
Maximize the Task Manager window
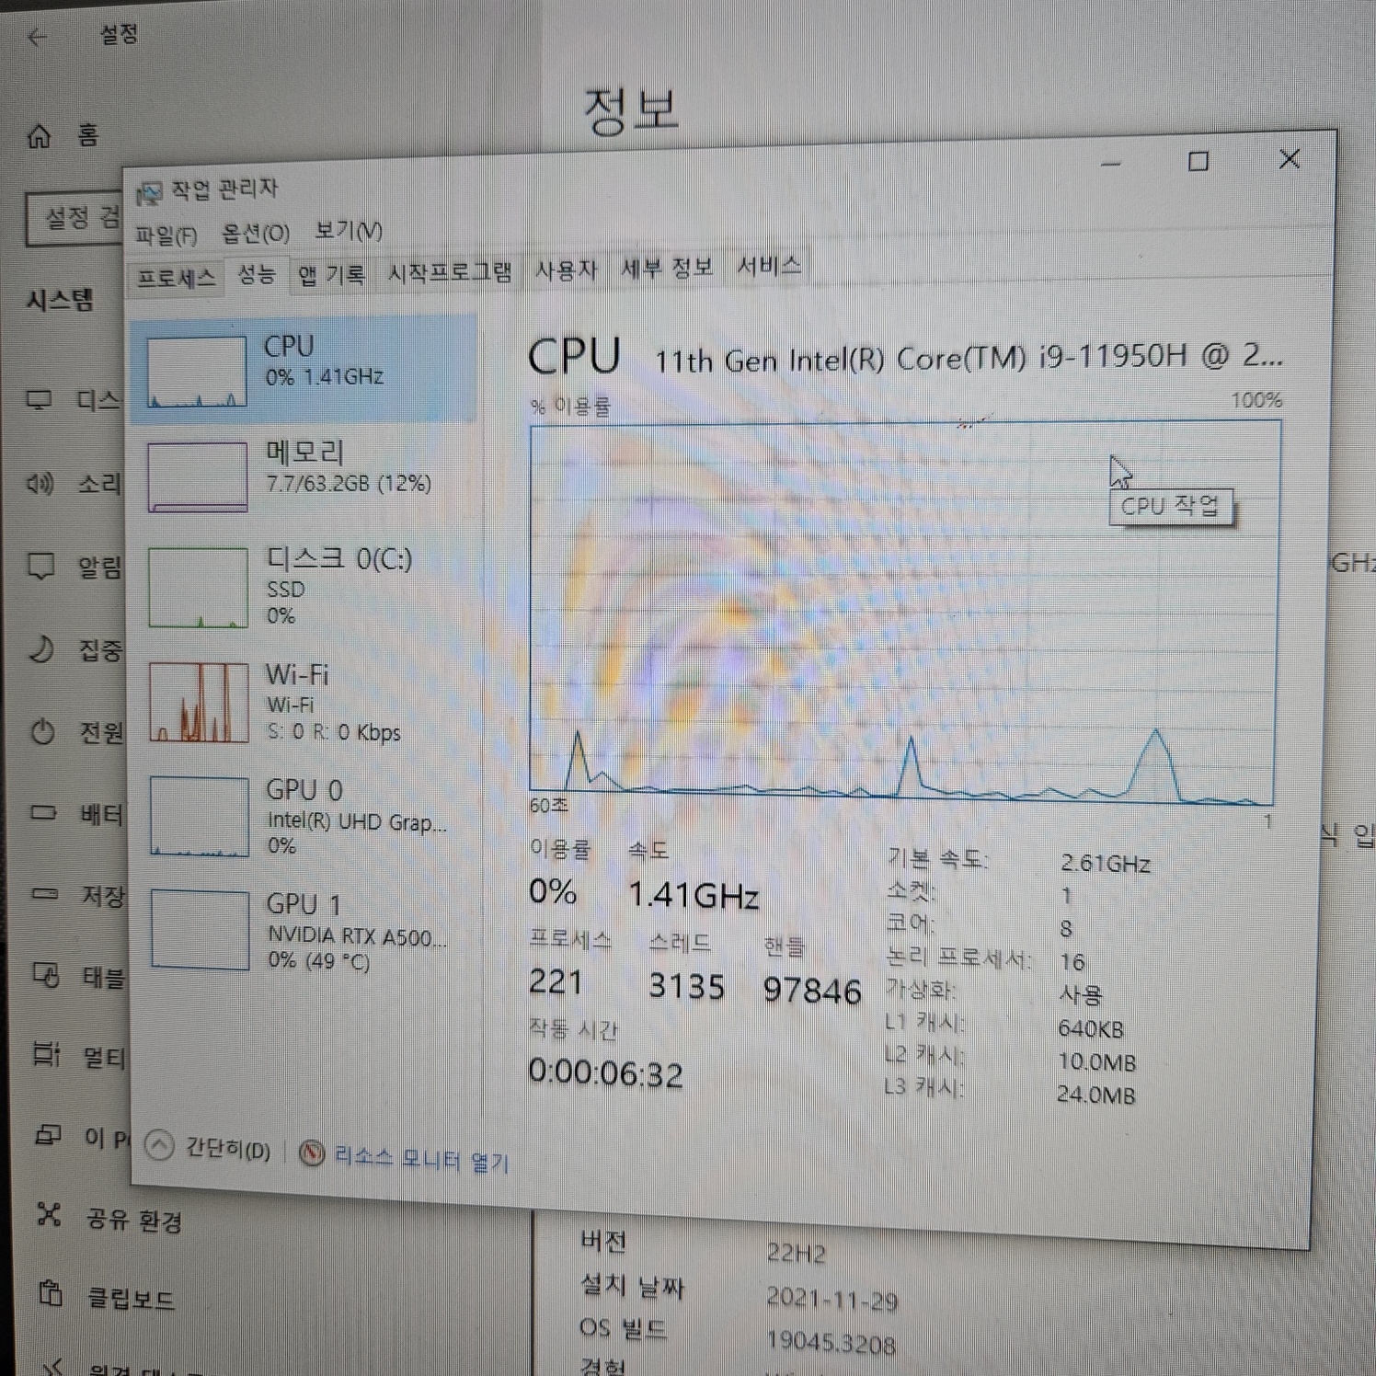pyautogui.click(x=1198, y=162)
